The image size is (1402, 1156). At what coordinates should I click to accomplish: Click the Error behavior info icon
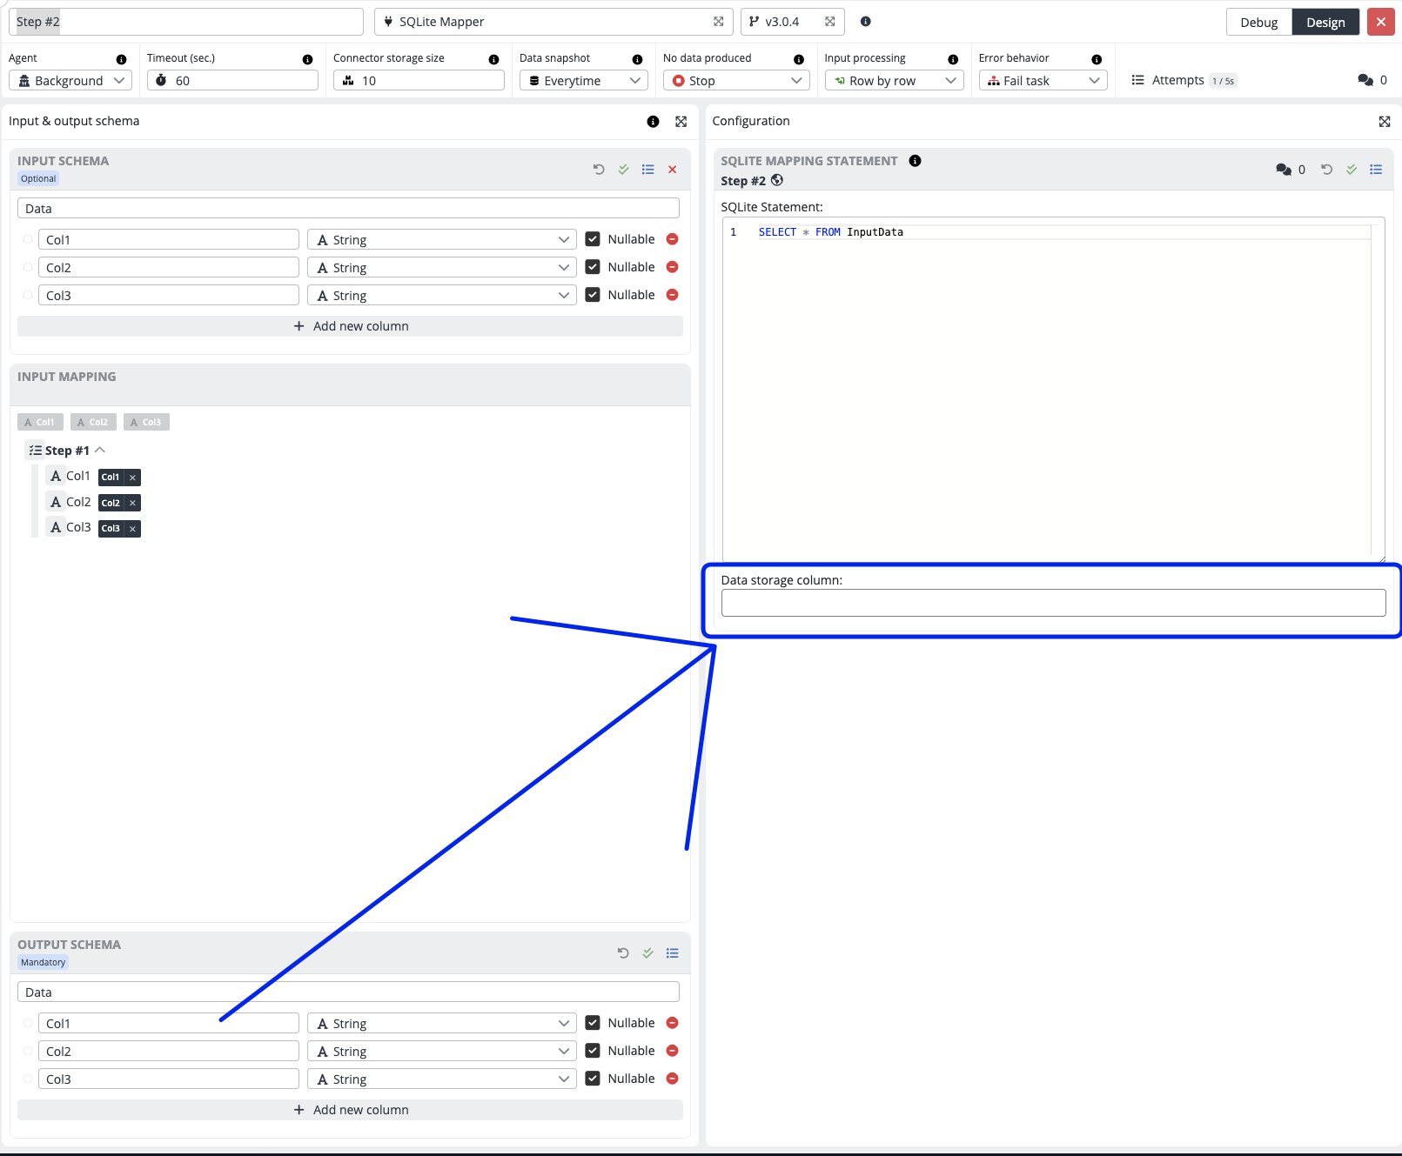point(1097,59)
